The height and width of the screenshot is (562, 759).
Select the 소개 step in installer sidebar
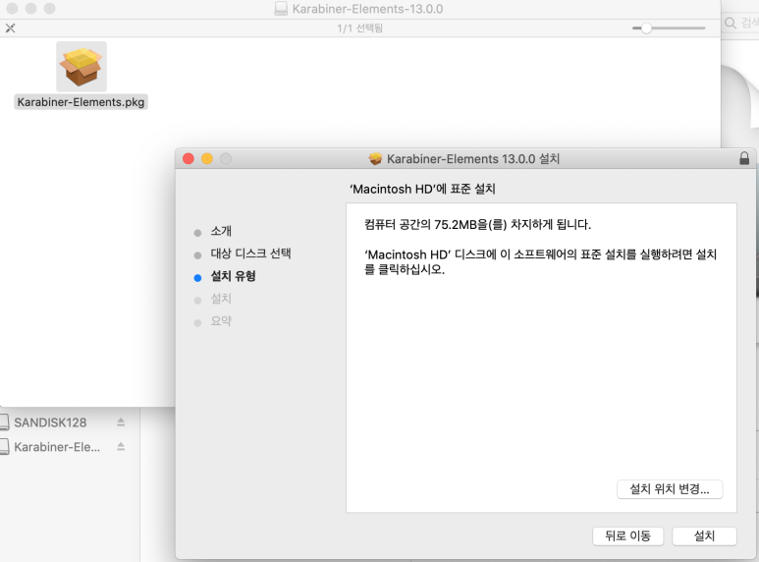click(221, 231)
